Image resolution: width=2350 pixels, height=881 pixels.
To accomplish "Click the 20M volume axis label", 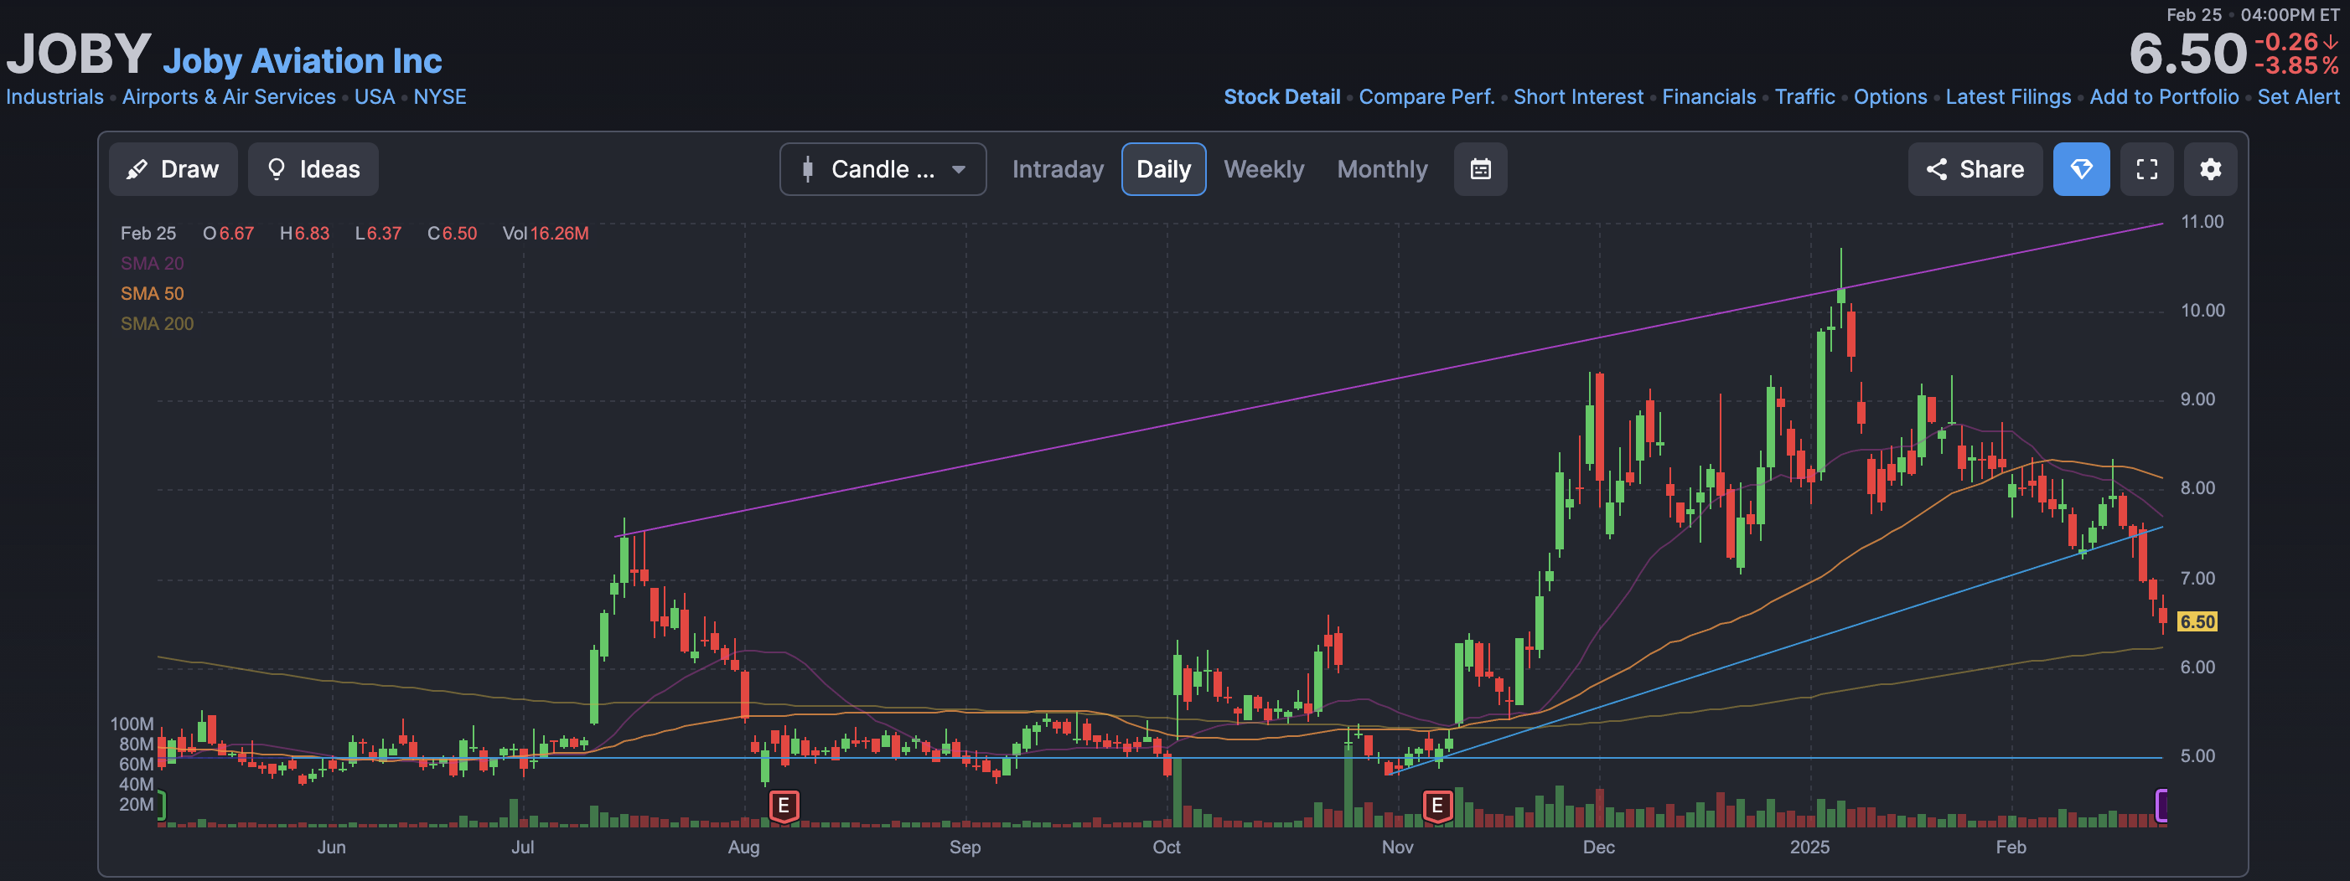I will point(136,805).
